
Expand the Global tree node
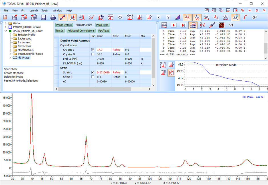point(6,23)
